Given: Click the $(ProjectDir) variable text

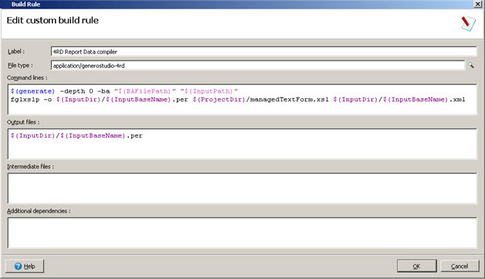Looking at the screenshot, I should coord(219,100).
